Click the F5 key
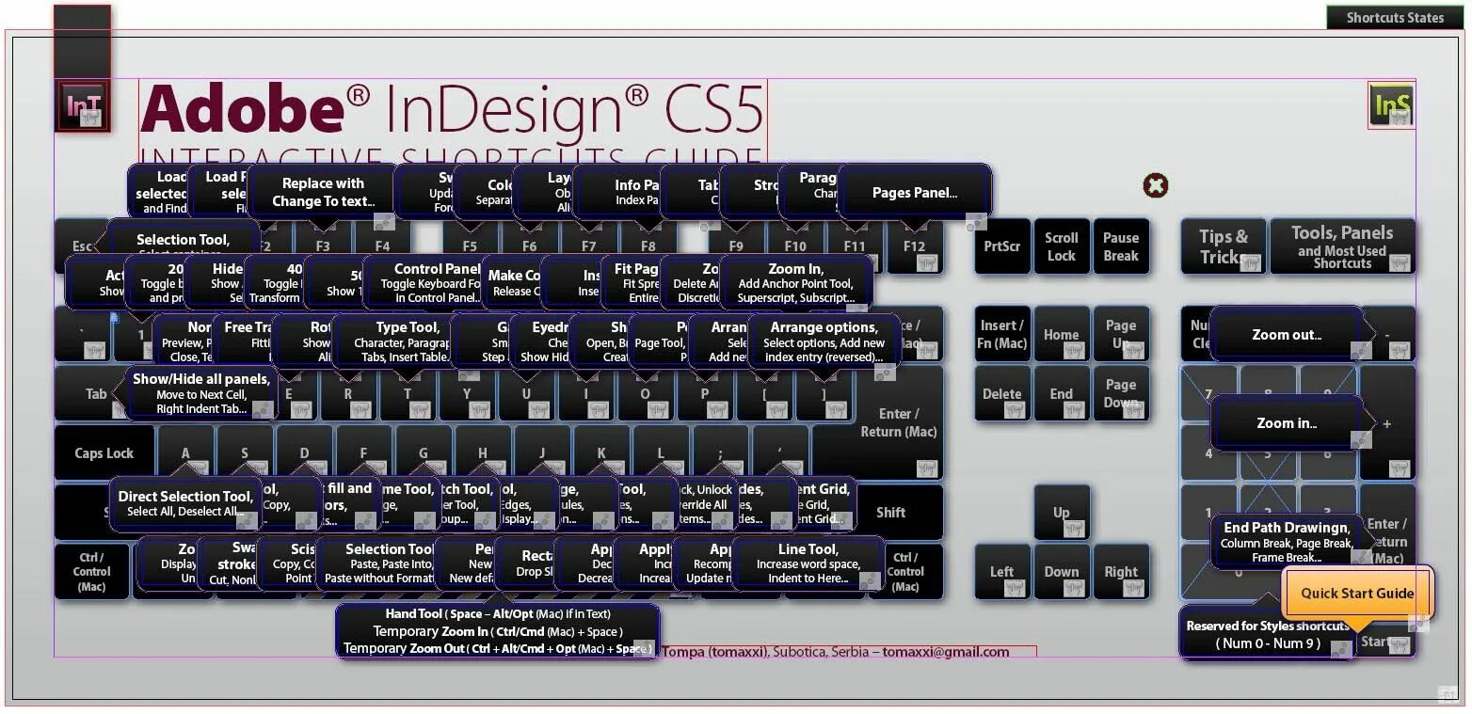 470,246
